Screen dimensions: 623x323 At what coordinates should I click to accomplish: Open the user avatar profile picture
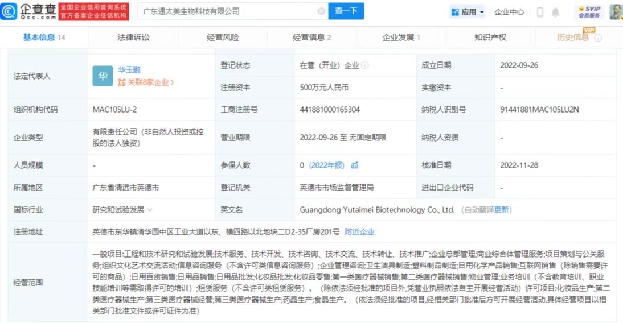pyautogui.click(x=615, y=11)
